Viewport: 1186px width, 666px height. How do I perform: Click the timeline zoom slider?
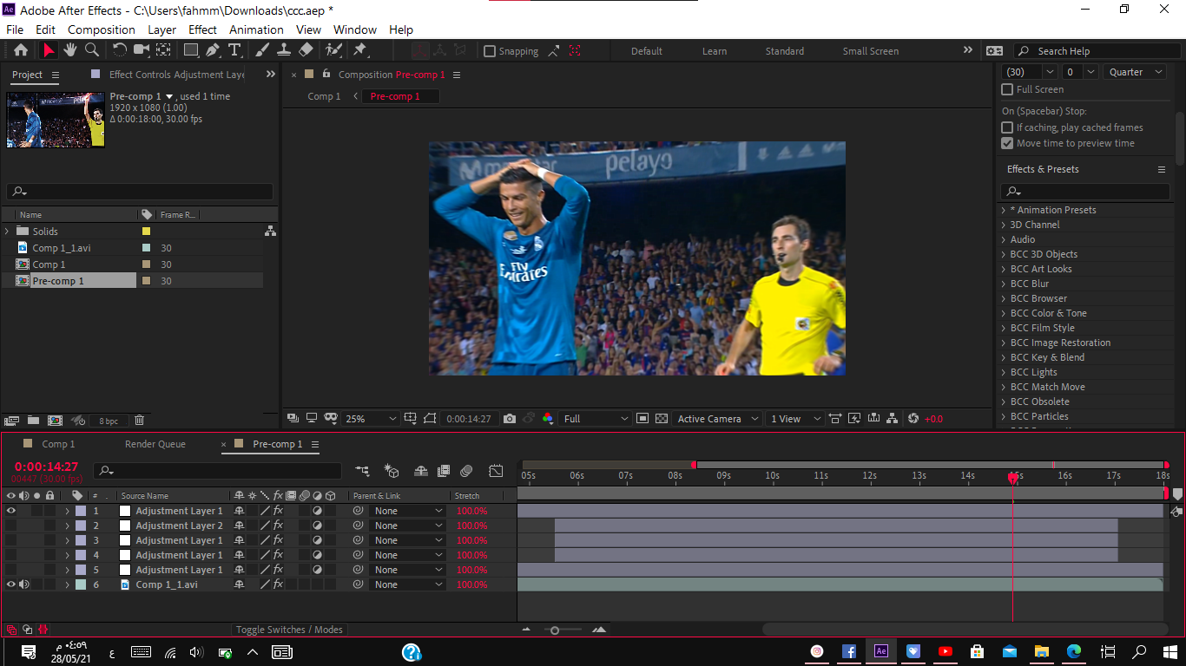point(555,630)
